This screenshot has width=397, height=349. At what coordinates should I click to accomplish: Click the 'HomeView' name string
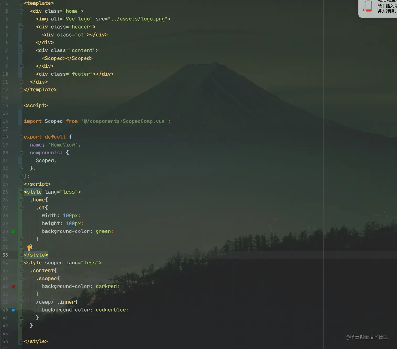pyautogui.click(x=63, y=145)
